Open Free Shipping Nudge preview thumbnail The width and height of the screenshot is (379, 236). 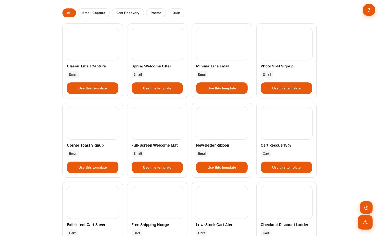(x=157, y=202)
